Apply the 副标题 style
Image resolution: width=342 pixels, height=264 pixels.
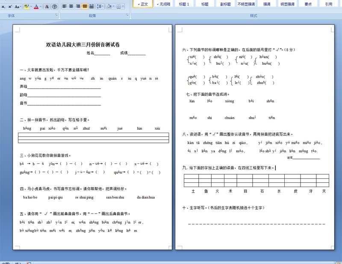[x=226, y=4]
